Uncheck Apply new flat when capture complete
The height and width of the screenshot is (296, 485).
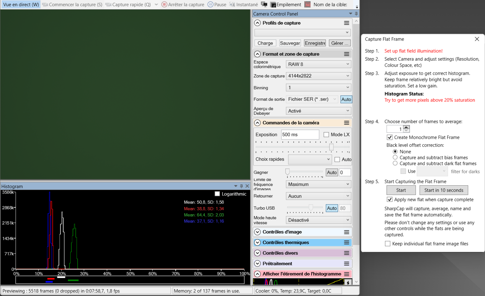[390, 199]
